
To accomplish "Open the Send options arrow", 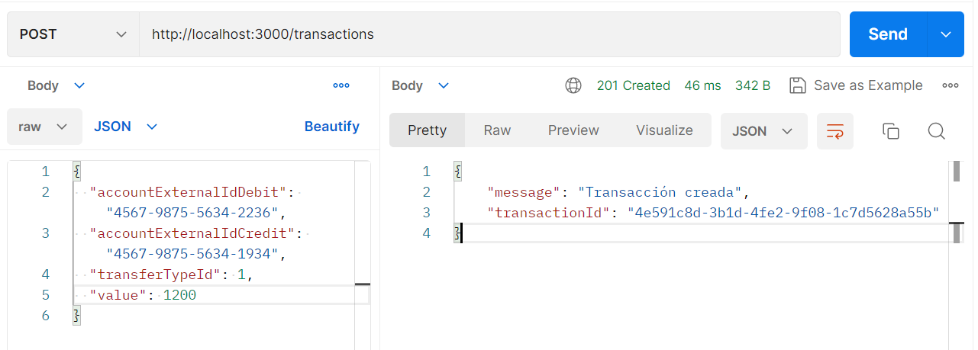I will 947,34.
